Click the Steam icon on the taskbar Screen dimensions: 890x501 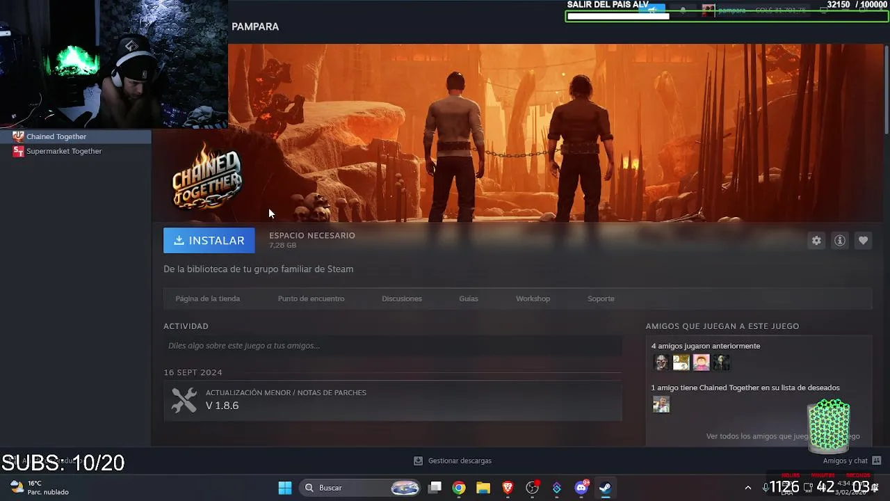[x=606, y=488]
